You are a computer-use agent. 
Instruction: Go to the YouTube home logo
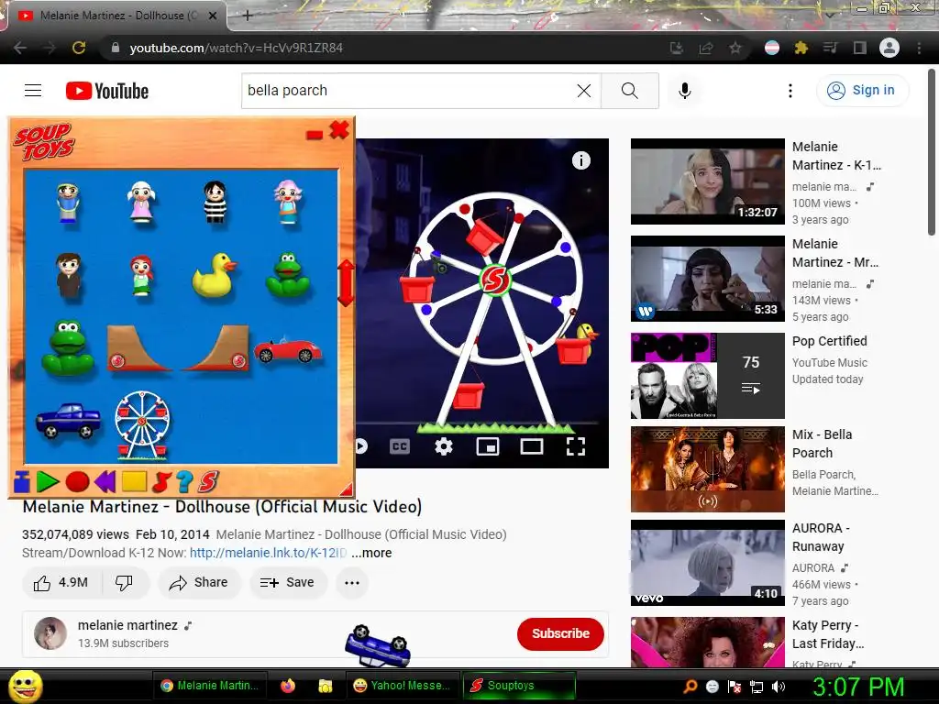(107, 91)
